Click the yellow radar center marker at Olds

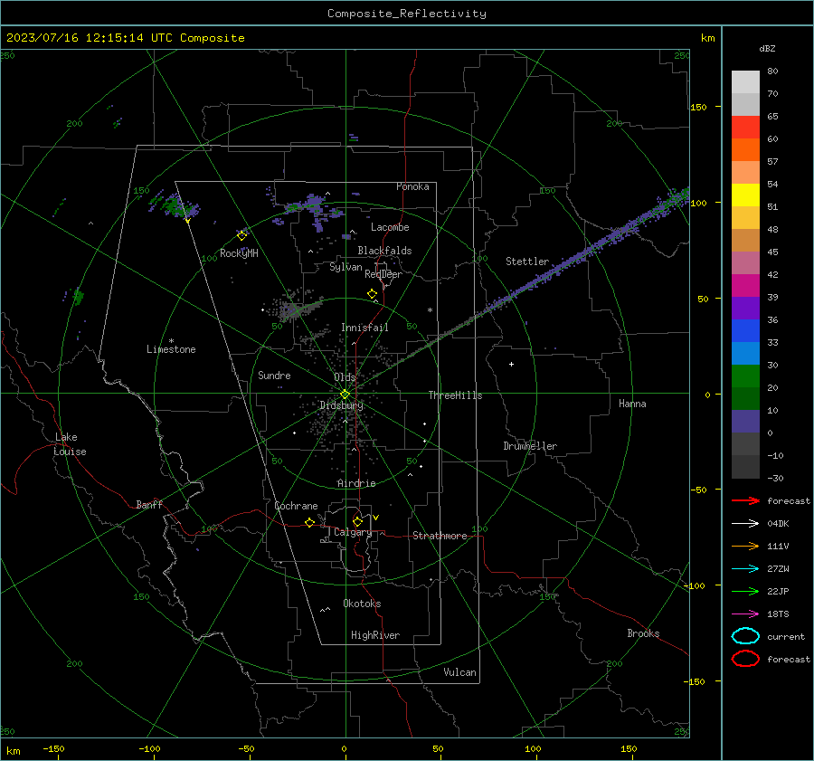(345, 395)
